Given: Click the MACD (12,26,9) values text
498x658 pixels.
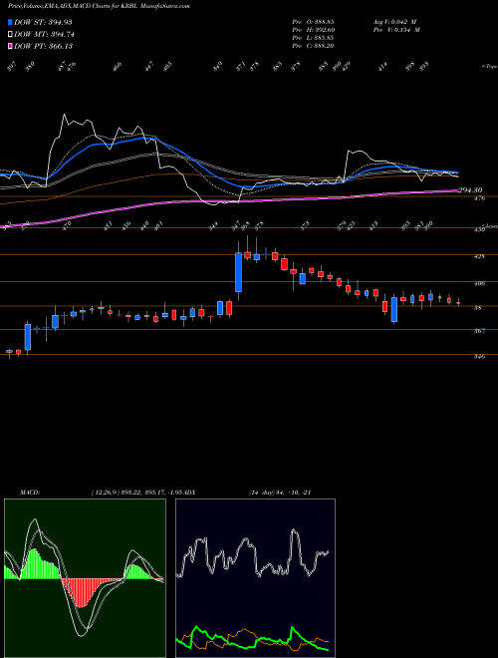Looking at the screenshot, I should coord(136,493).
